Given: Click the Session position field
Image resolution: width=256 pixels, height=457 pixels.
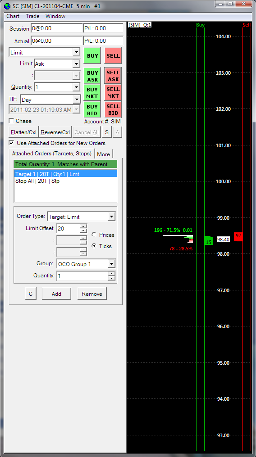Looking at the screenshot, I should [57, 28].
